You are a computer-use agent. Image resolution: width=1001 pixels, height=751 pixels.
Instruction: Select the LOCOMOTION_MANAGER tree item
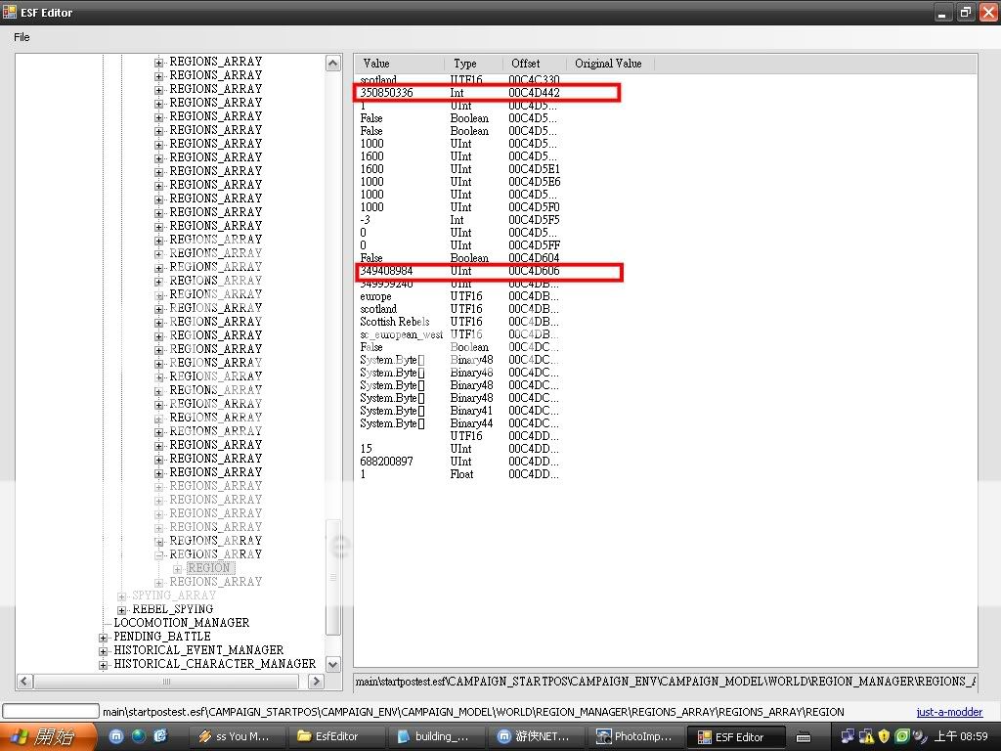[x=181, y=623]
